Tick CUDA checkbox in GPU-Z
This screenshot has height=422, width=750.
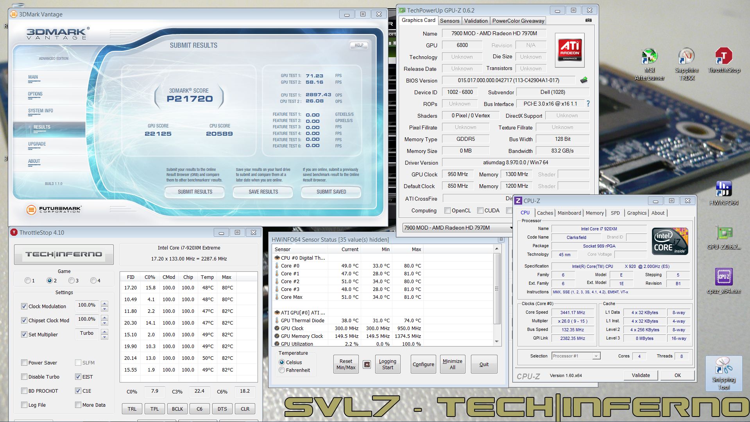click(480, 210)
